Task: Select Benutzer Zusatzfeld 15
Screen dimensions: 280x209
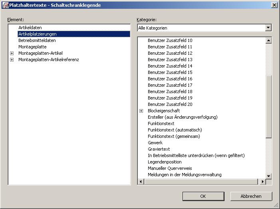Action: 170,72
